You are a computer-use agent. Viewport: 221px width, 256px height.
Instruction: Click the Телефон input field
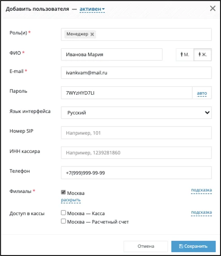[x=136, y=173]
